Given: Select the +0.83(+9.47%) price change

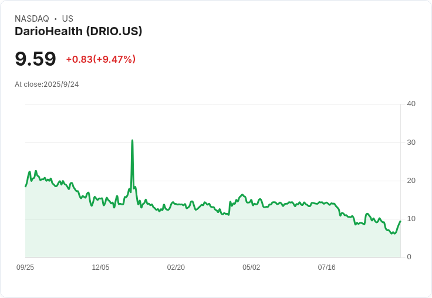Looking at the screenshot, I should (x=100, y=59).
